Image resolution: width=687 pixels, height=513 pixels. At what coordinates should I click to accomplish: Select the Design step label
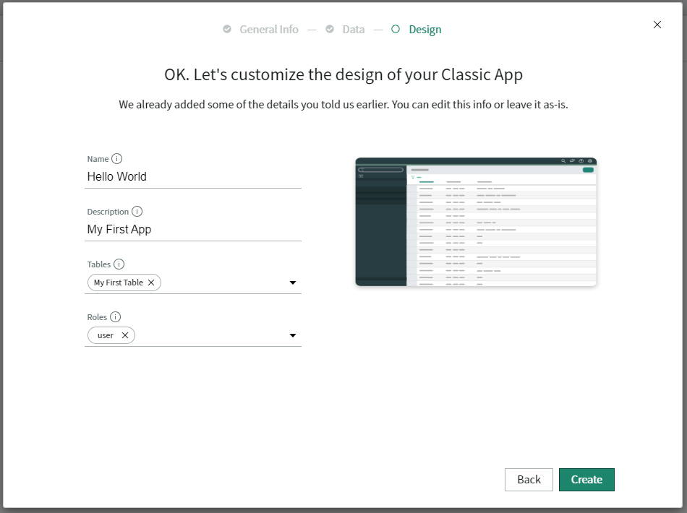tap(425, 30)
